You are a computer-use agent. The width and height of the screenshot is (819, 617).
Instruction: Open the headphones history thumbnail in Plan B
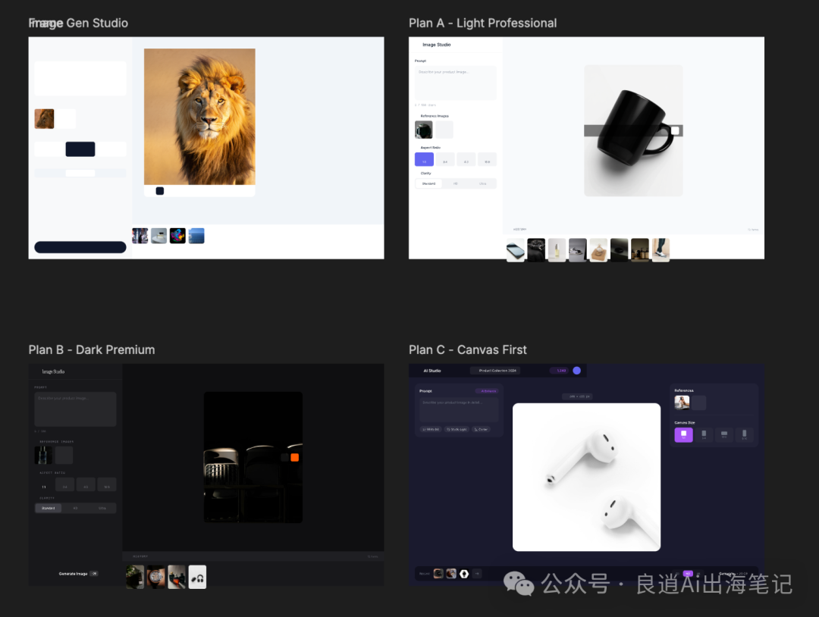pyautogui.click(x=197, y=577)
